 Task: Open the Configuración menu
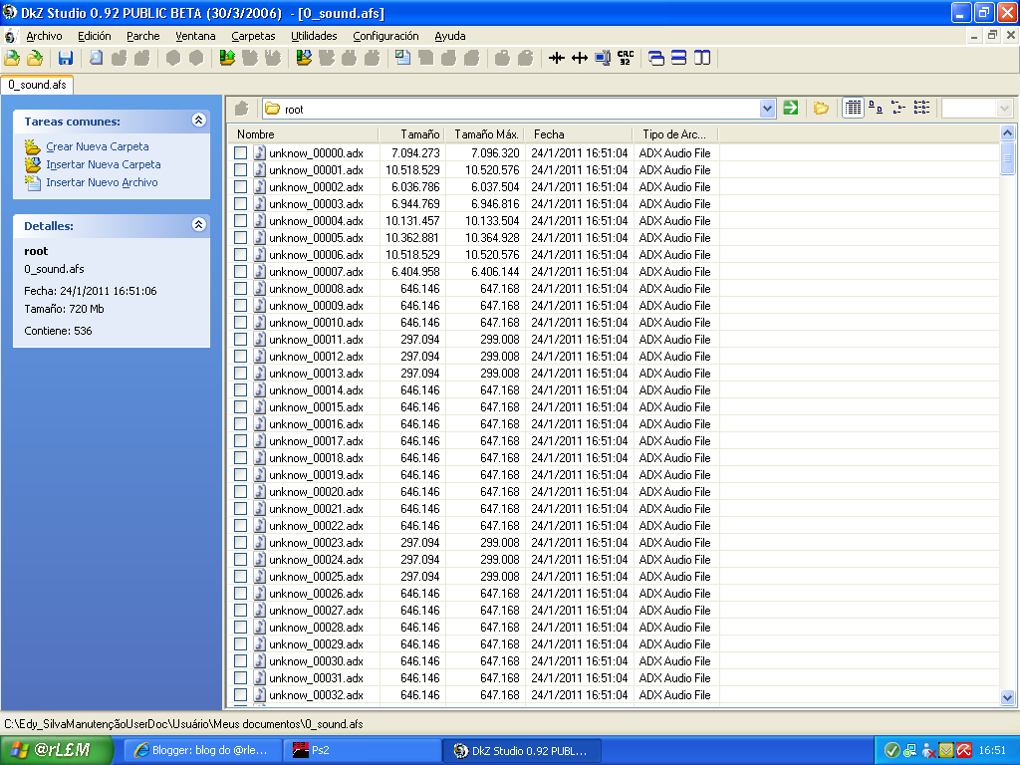385,36
